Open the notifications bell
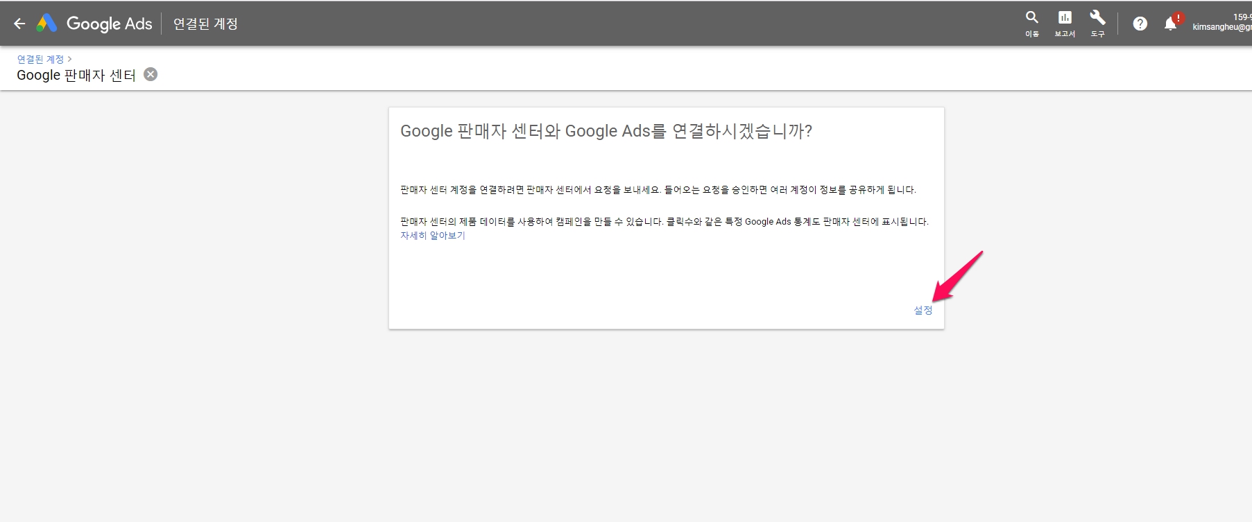 click(x=1172, y=23)
